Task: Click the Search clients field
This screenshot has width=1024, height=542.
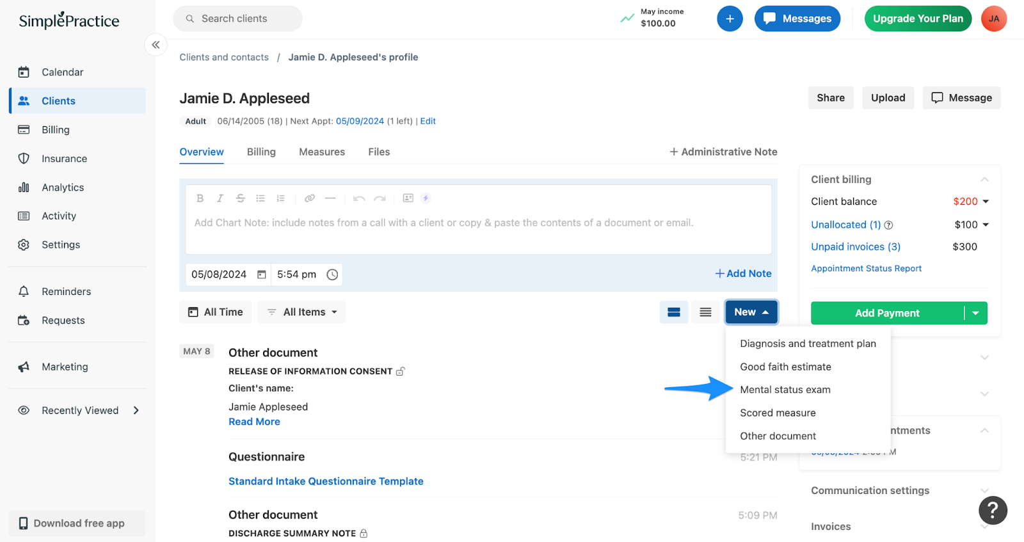Action: coord(237,19)
